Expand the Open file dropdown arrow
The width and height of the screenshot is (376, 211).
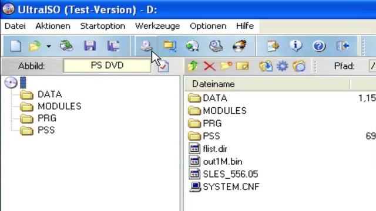[x=49, y=46]
